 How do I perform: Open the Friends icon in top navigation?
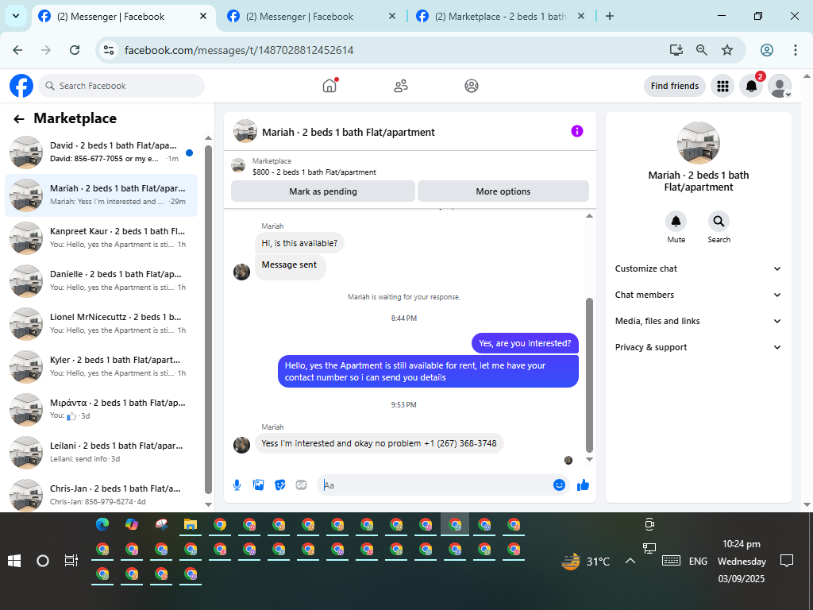pos(401,86)
